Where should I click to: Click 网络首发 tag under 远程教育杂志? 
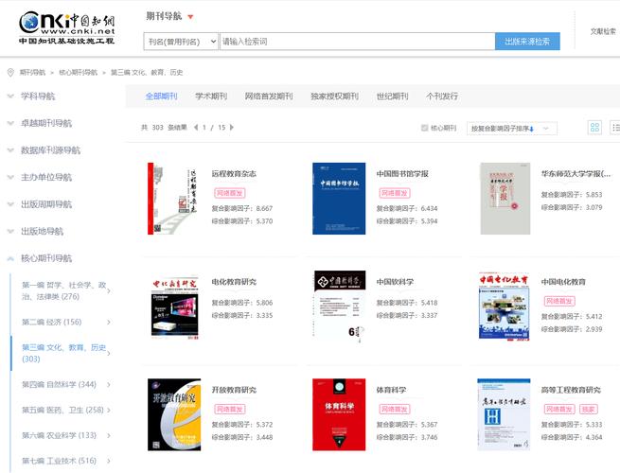click(x=229, y=193)
